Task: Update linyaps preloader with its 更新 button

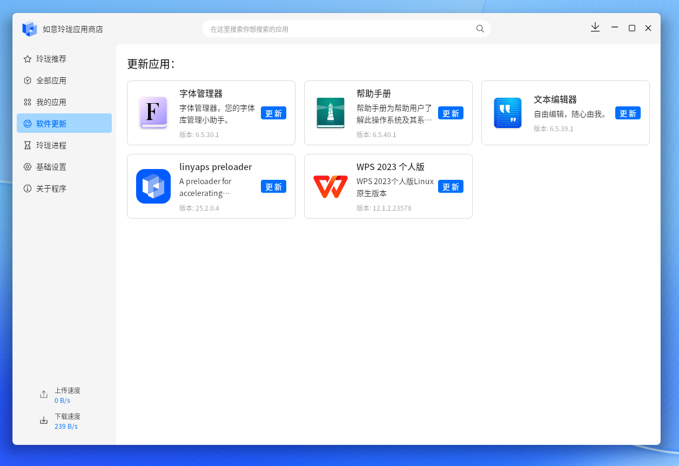Action: coord(273,187)
